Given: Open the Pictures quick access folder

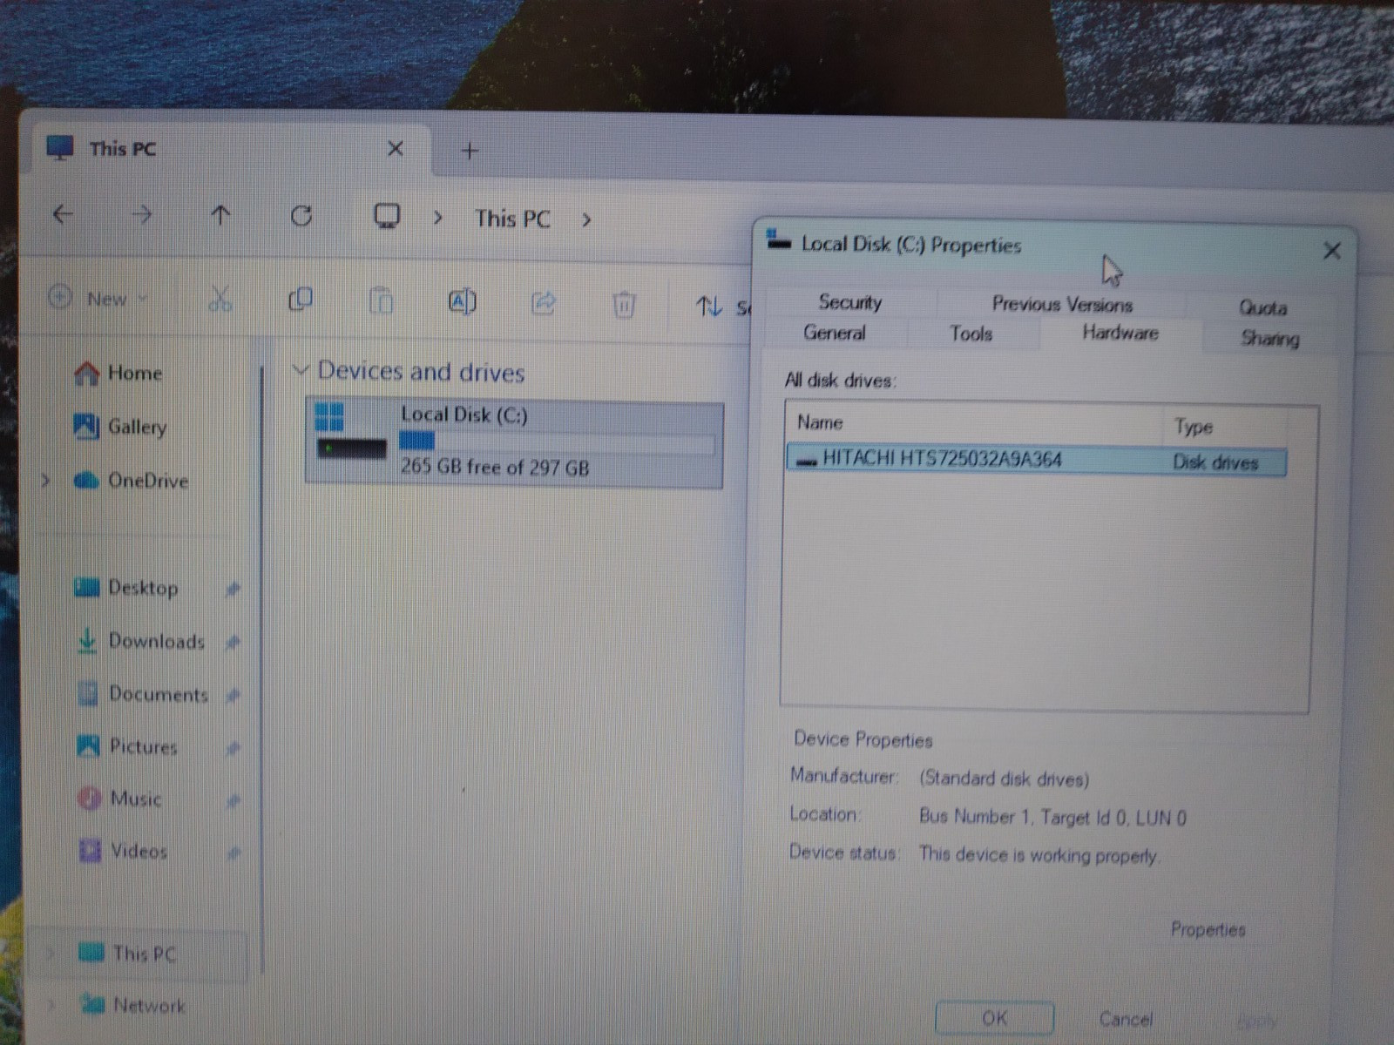Looking at the screenshot, I should point(127,746).
